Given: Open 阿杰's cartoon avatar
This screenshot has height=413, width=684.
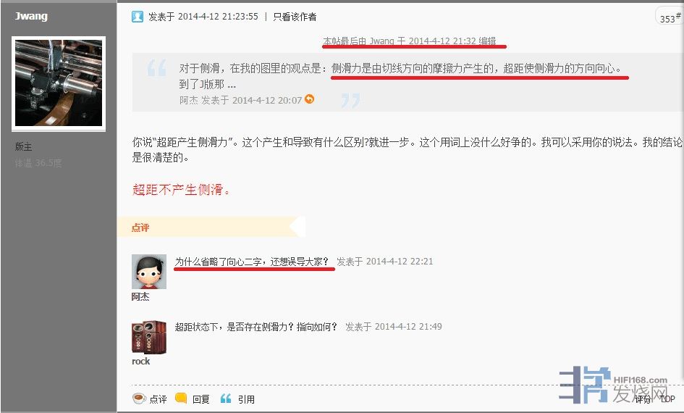Looking at the screenshot, I should tap(149, 272).
